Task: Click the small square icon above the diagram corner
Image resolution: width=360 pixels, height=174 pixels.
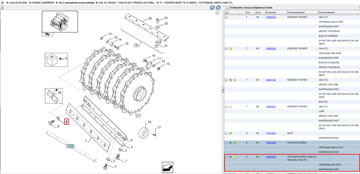Action: pos(217,13)
